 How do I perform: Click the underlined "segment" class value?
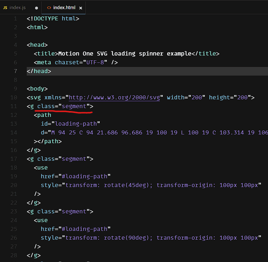coord(74,106)
